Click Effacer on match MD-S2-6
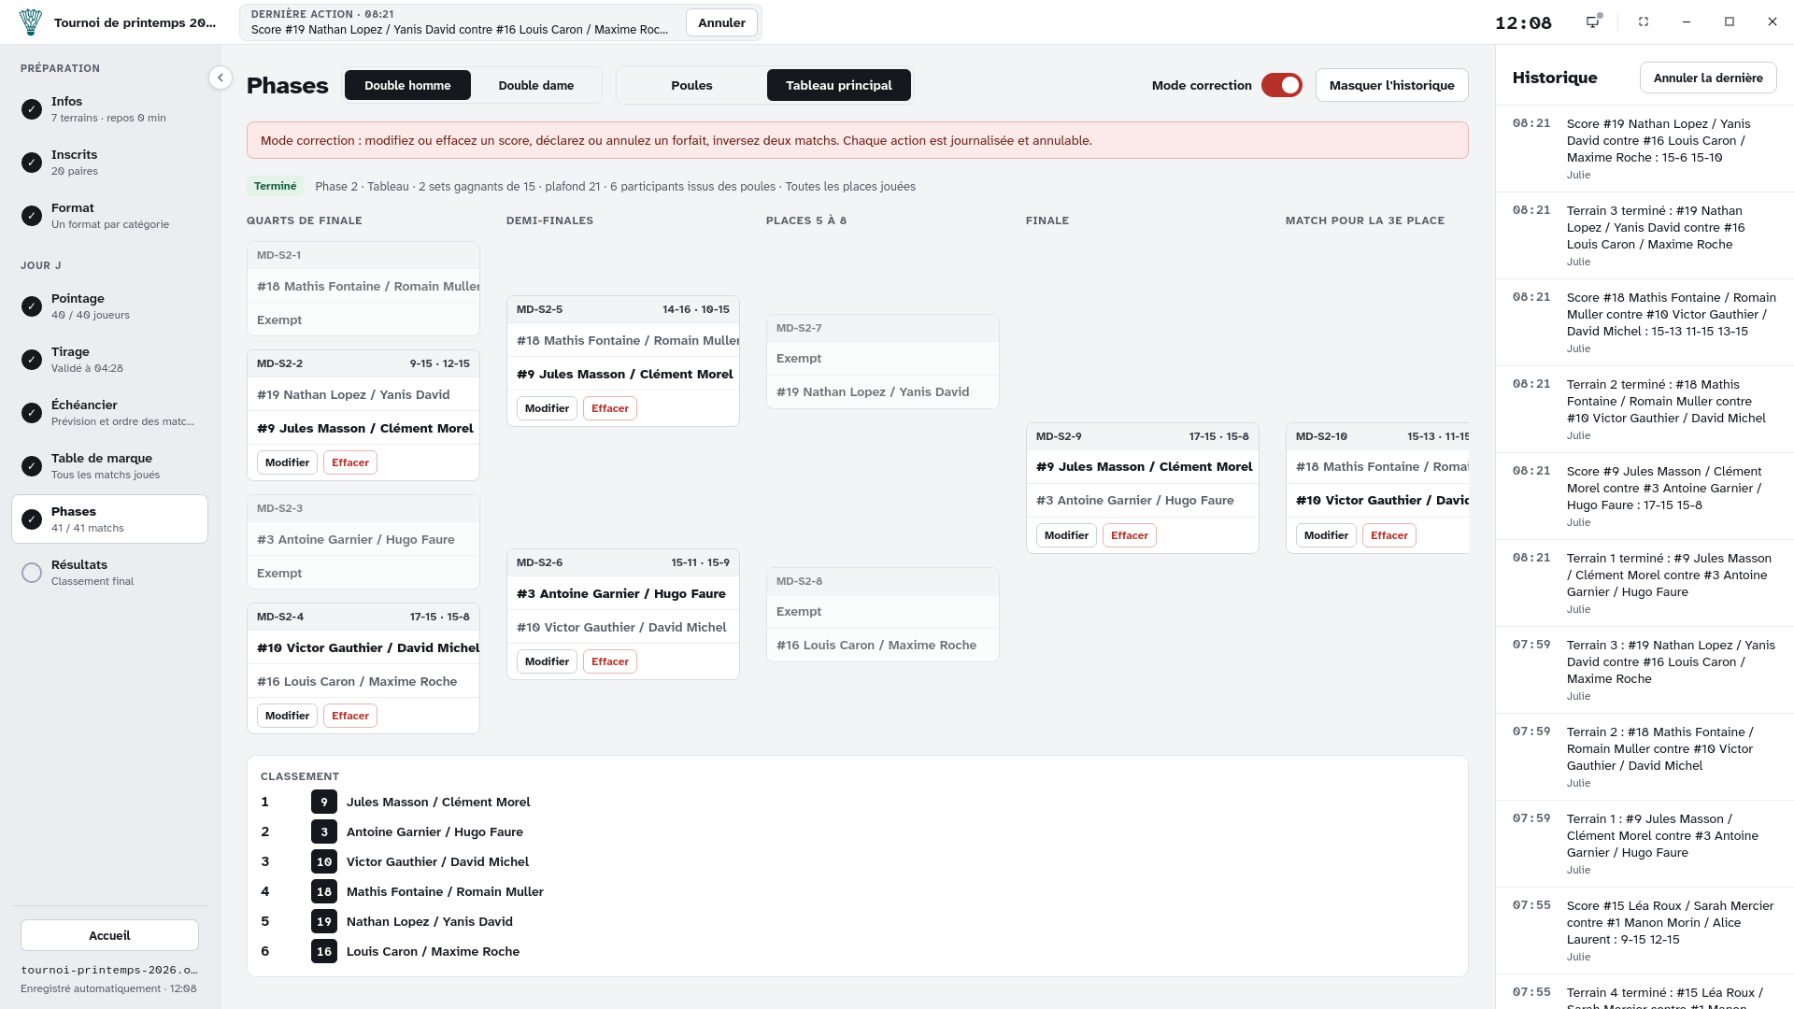 (610, 661)
